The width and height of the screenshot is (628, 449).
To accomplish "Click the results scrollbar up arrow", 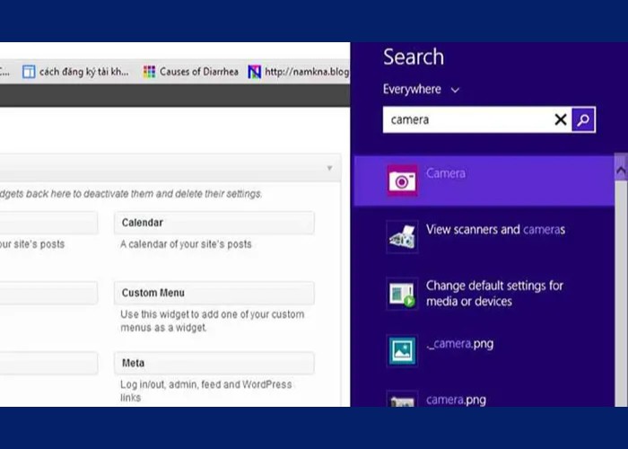I will 620,167.
